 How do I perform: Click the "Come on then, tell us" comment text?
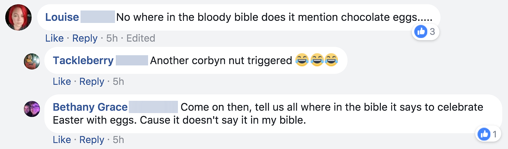[268, 114]
